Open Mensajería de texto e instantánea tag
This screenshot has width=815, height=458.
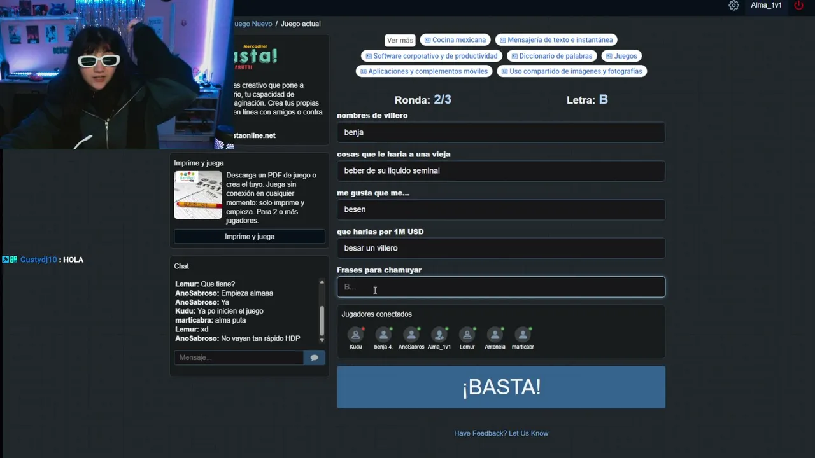556,40
